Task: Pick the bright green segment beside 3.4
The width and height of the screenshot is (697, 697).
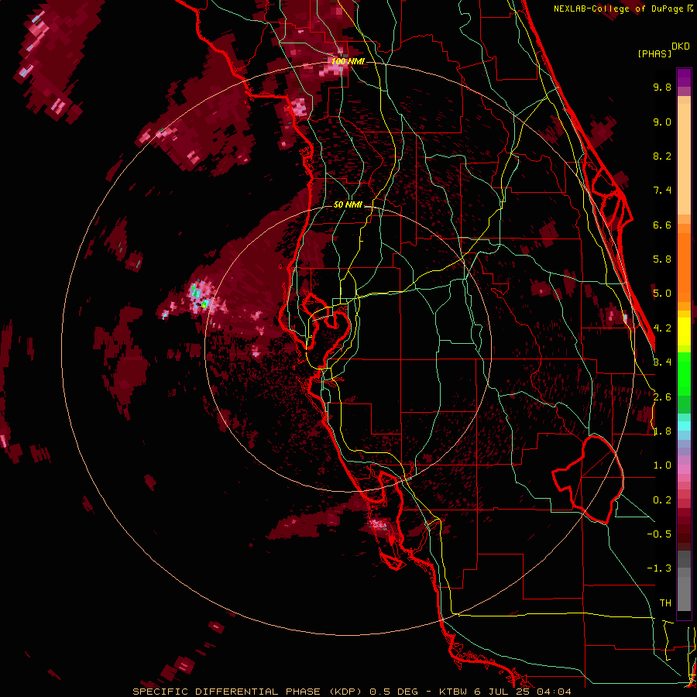Action: click(684, 373)
